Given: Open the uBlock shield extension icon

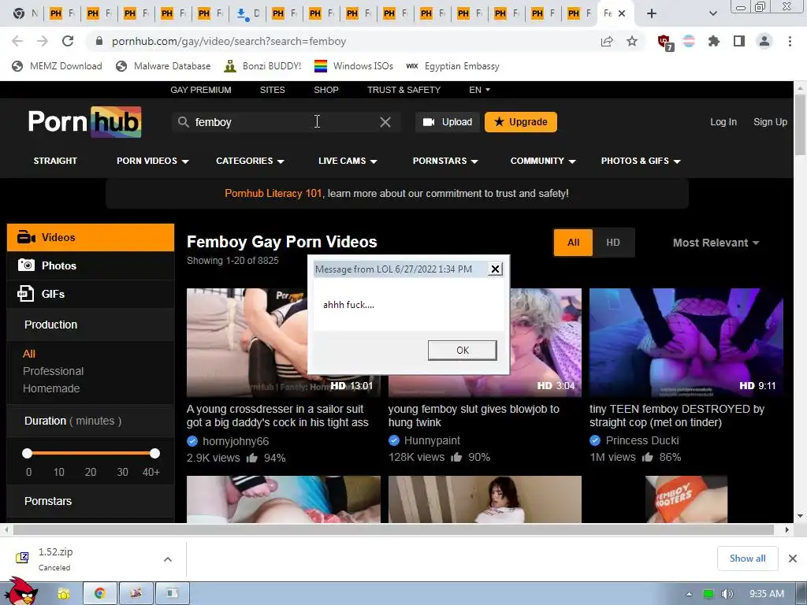Looking at the screenshot, I should click(x=664, y=42).
